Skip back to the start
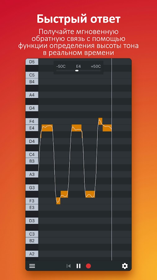The image size is (157, 280). [69, 266]
